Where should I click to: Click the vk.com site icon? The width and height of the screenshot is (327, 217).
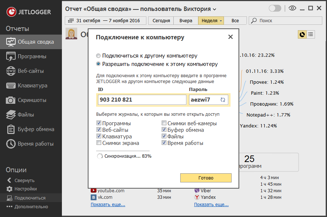click(94, 197)
